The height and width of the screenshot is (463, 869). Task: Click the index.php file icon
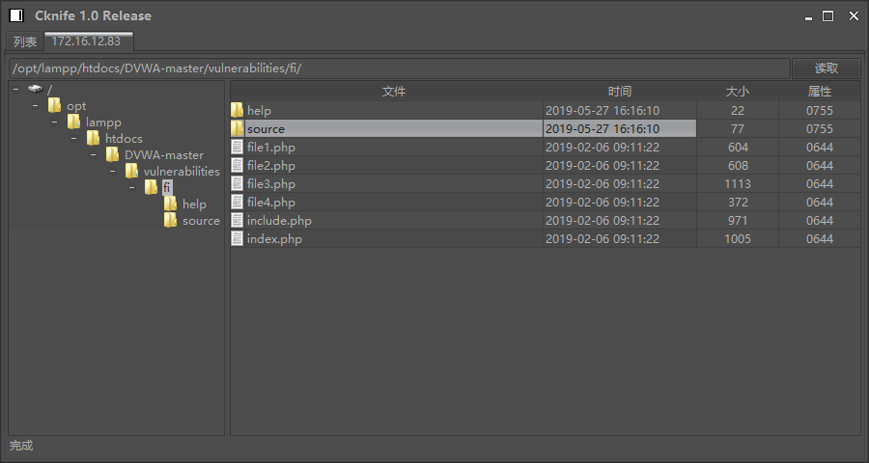tap(238, 239)
